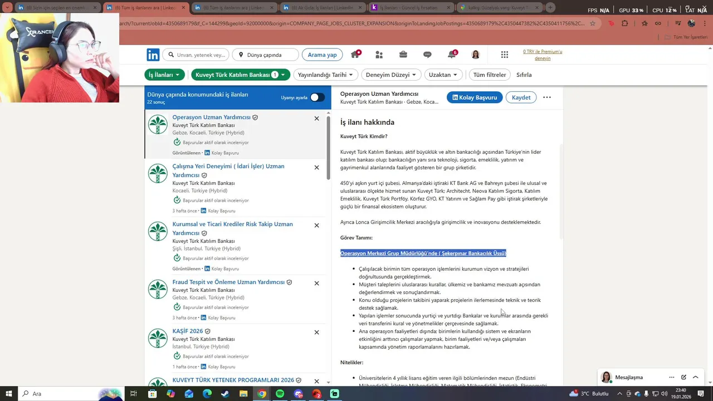
Task: Open the business apps grid icon
Action: tap(505, 55)
